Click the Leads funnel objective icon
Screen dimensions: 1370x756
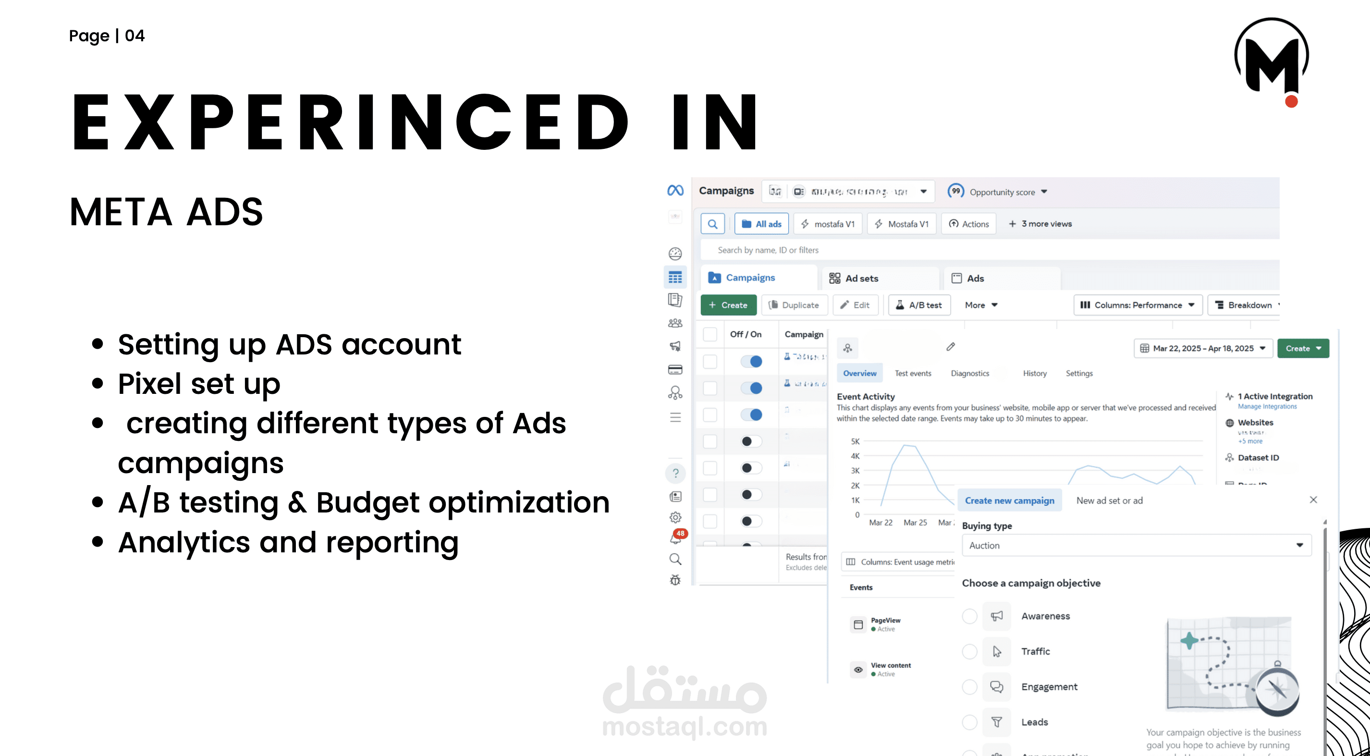(x=997, y=722)
